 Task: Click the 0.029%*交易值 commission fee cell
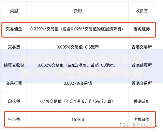coord(77,29)
